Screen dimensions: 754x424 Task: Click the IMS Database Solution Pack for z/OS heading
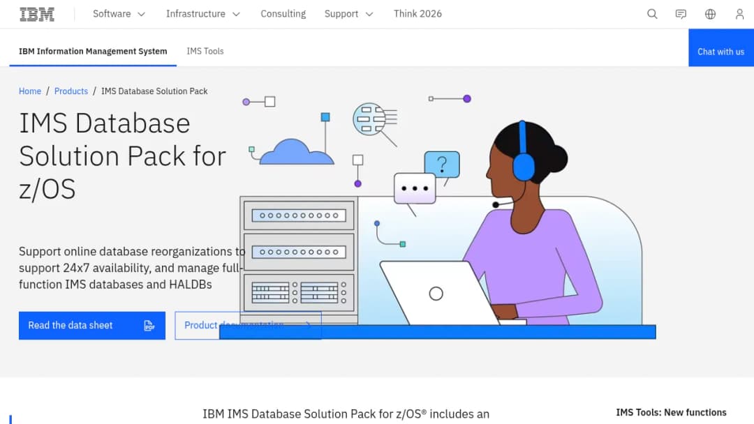[x=123, y=156]
